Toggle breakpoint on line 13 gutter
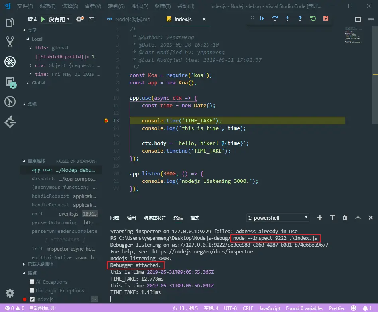The image size is (378, 312). (x=106, y=120)
